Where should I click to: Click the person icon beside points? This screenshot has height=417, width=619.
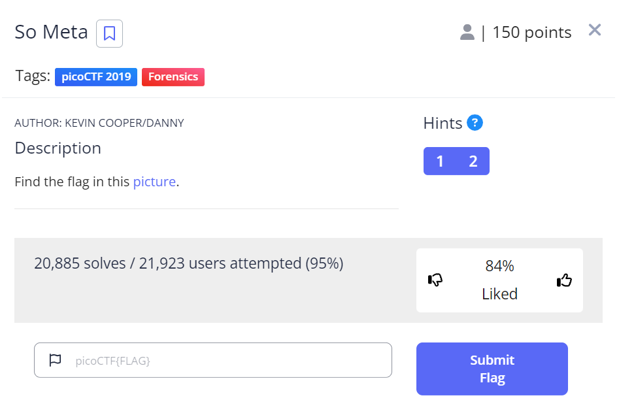[467, 32]
